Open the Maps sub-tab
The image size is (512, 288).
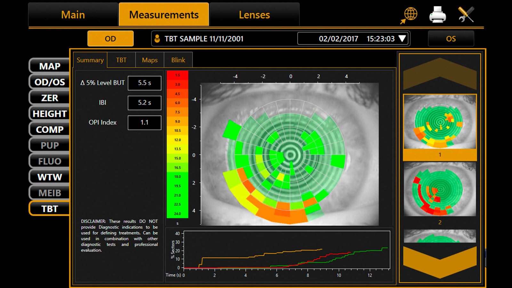150,60
